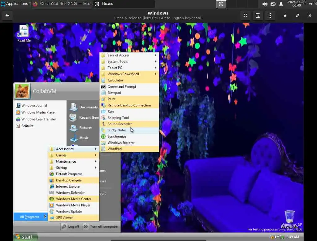Viewport: 317px width, 241px height.
Task: Launch Paint program
Action: tap(129, 99)
